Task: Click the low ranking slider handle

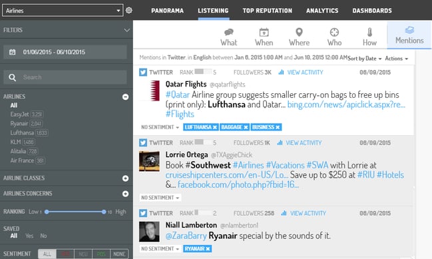Action: coord(47,212)
